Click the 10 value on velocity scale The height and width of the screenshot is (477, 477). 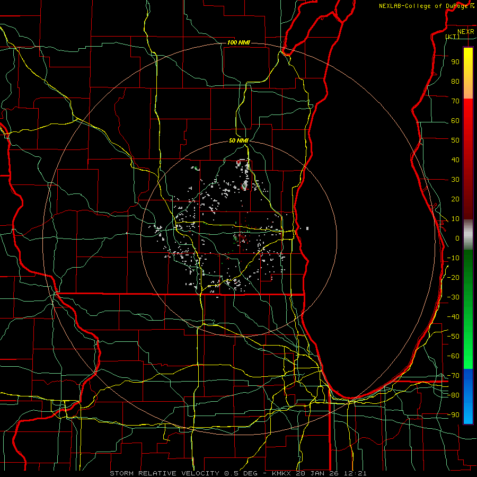pos(455,219)
